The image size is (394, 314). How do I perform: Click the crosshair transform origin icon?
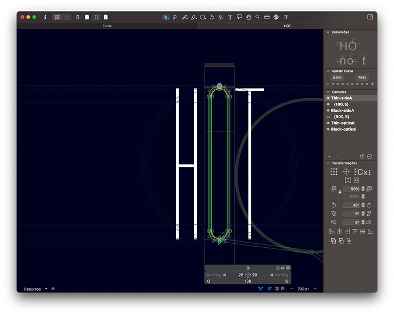346,172
